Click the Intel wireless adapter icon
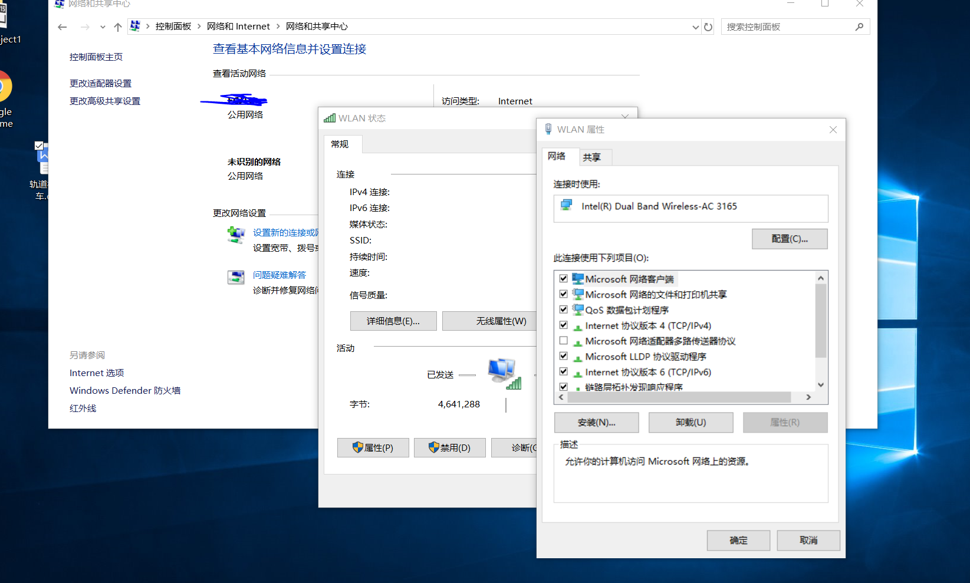 click(x=567, y=205)
